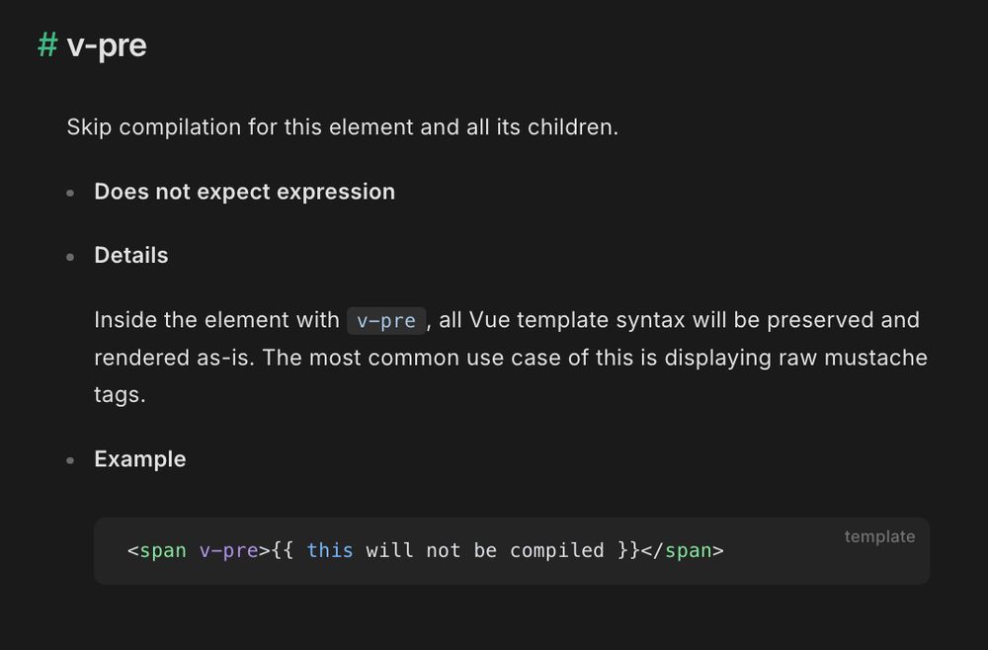Screen dimensions: 988x650
Task: Click the bullet dot before Details
Action: [70, 257]
